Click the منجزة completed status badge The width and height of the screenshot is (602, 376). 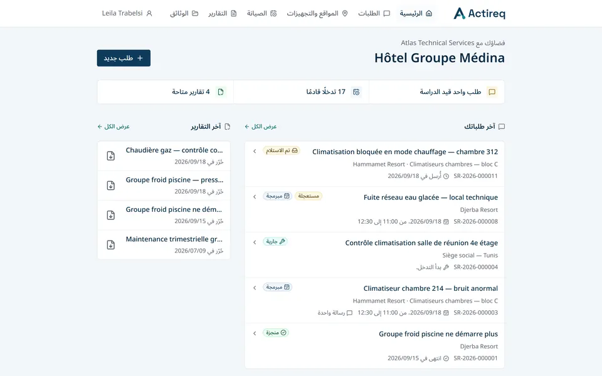[x=276, y=333]
